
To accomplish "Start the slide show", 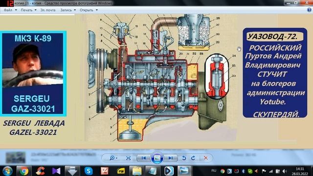I will (x=157, y=158).
